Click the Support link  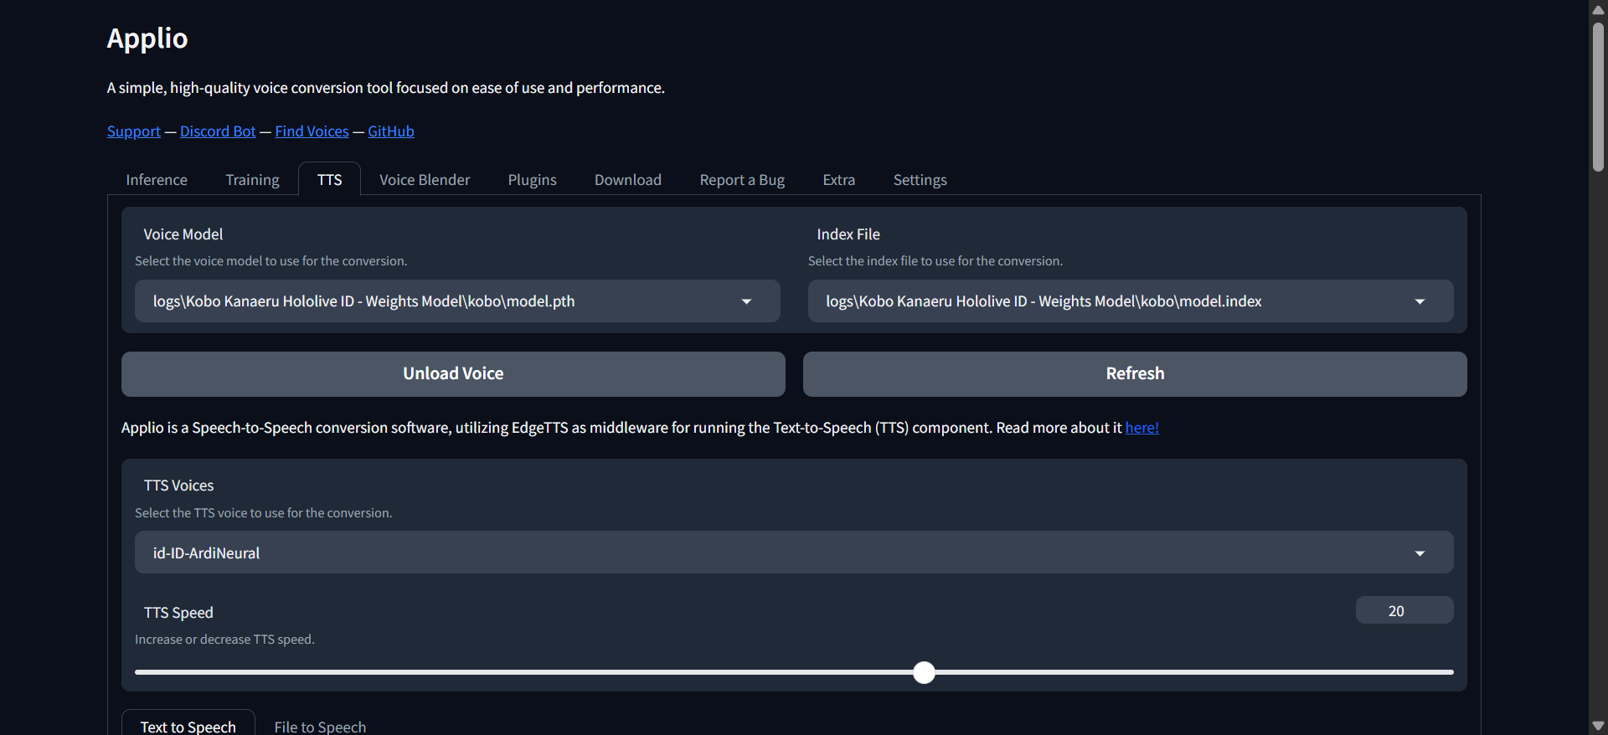134,131
